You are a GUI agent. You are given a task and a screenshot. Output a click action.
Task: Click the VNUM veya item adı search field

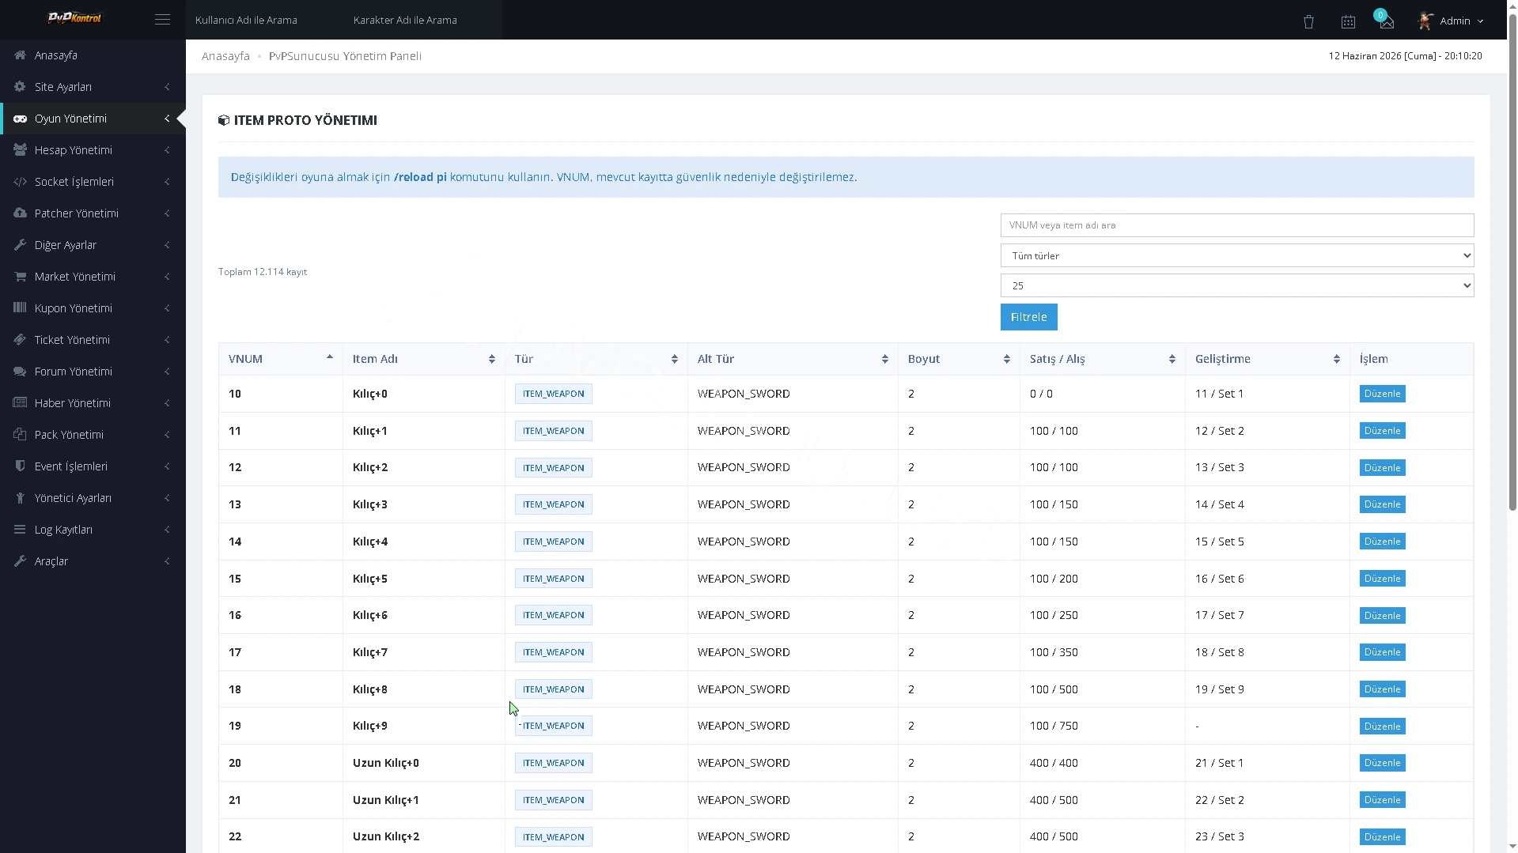[1236, 225]
